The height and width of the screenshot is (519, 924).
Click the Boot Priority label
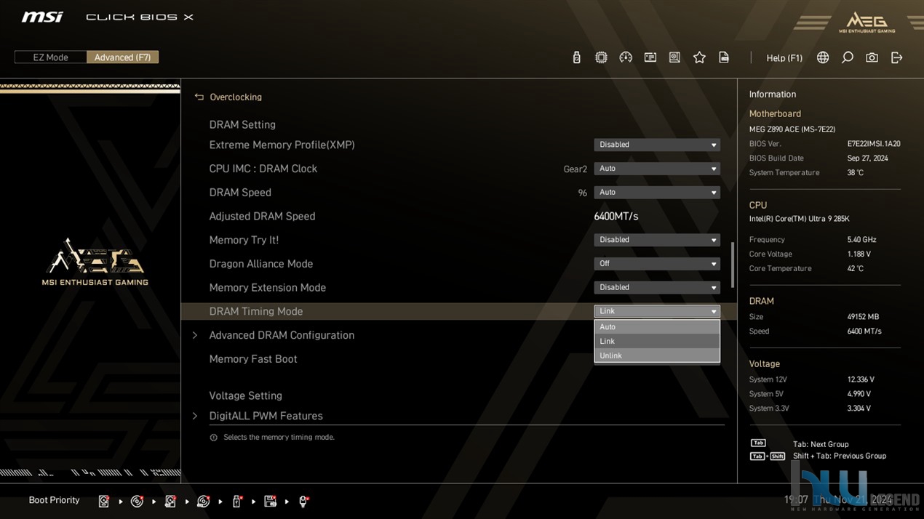(x=54, y=500)
